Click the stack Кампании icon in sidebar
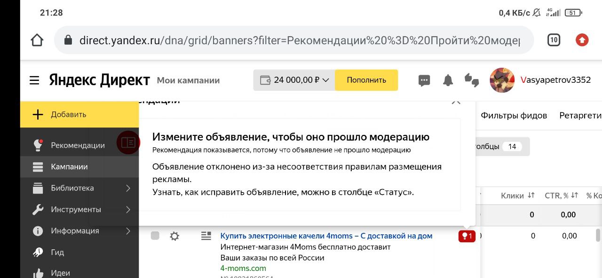The width and height of the screenshot is (602, 278). pyautogui.click(x=38, y=167)
